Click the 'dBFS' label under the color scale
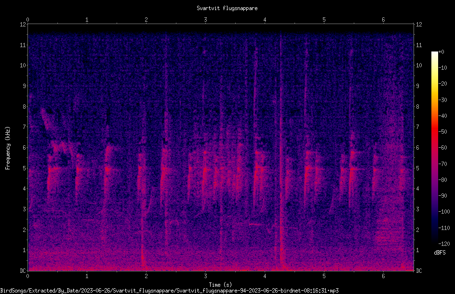 (440, 253)
